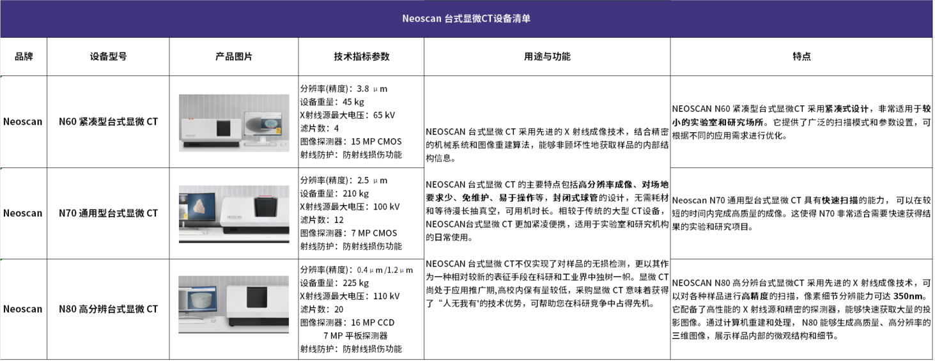Open the N60 product image
This screenshot has width=935, height=361.
pos(234,123)
